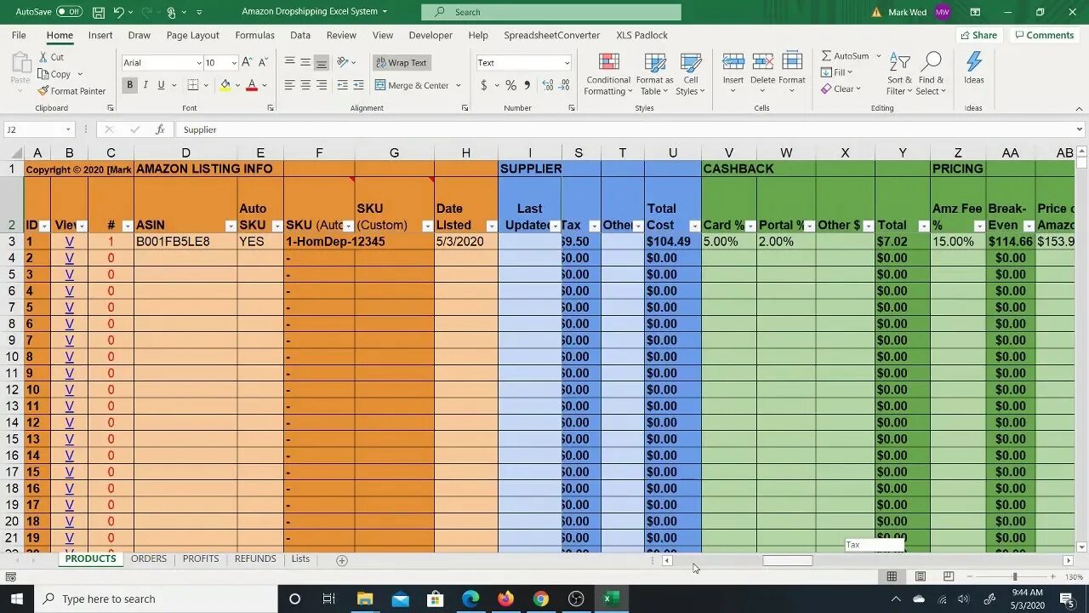This screenshot has height=613, width=1089.
Task: Open the number format Text dropdown
Action: tap(567, 63)
